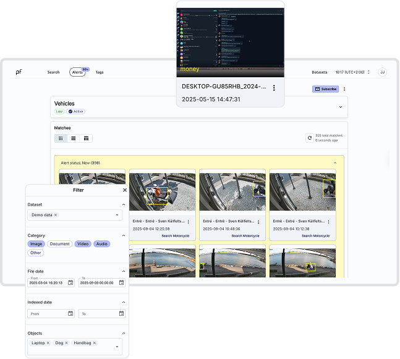Image resolution: width=400 pixels, height=359 pixels.
Task: Open the Search tab
Action: click(54, 72)
